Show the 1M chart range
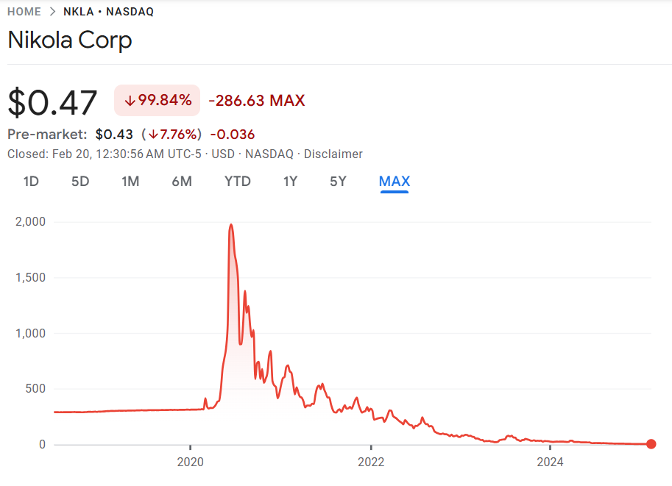Viewport: 672px width, 486px height. [130, 182]
